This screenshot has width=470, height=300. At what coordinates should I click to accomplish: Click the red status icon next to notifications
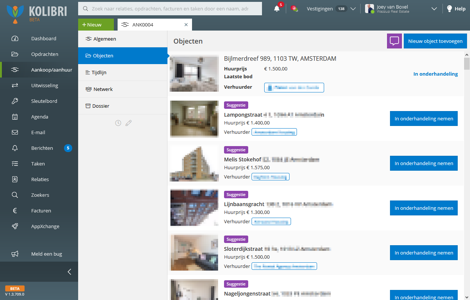pyautogui.click(x=294, y=9)
